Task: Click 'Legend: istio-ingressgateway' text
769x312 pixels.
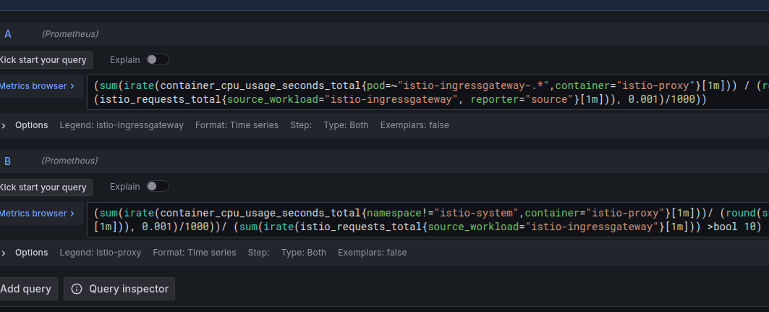Action: tap(122, 125)
